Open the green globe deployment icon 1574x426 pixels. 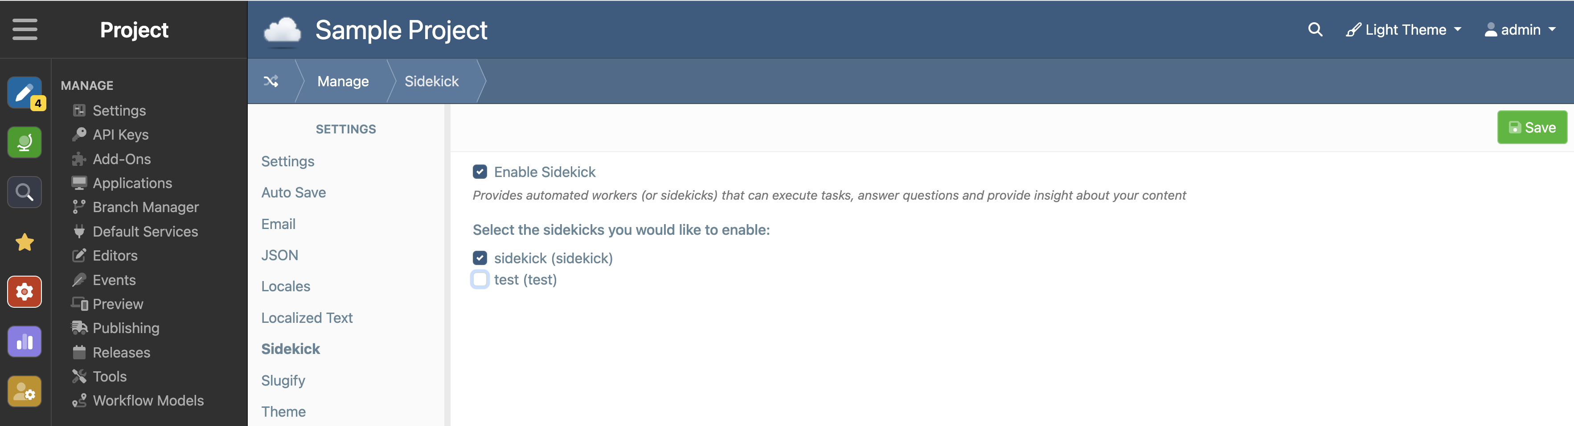pos(25,143)
